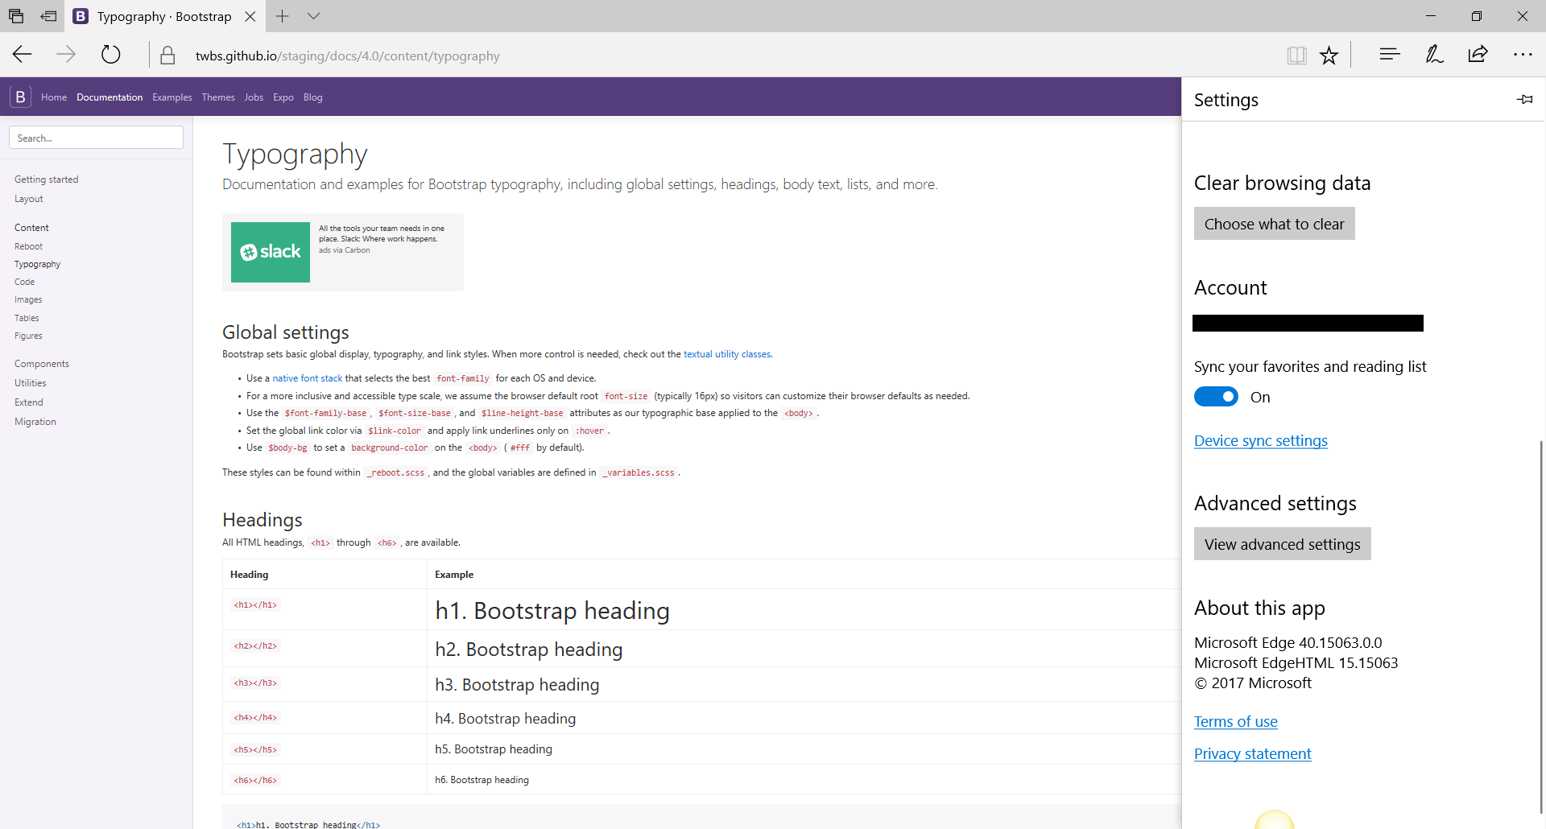The height and width of the screenshot is (829, 1546).
Task: View site security via lock icon
Action: pyautogui.click(x=167, y=55)
